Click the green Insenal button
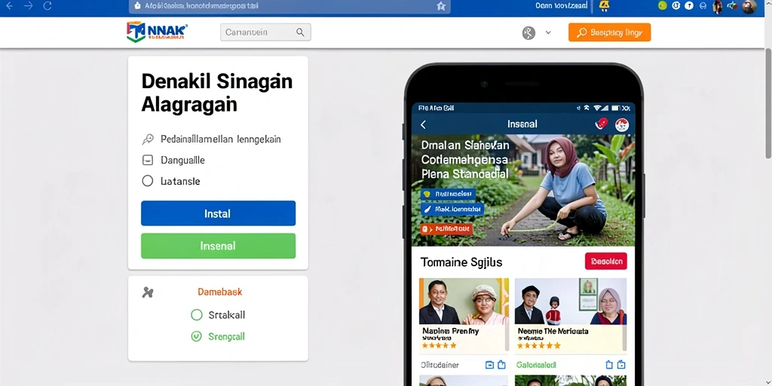 218,246
